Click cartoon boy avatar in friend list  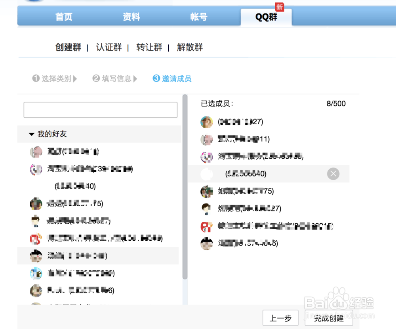coord(36,221)
